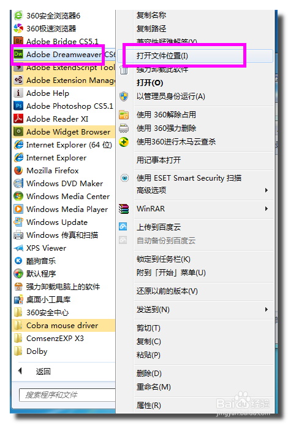Select 使用 360强力删除
This screenshot has width=288, height=424.
(x=166, y=128)
